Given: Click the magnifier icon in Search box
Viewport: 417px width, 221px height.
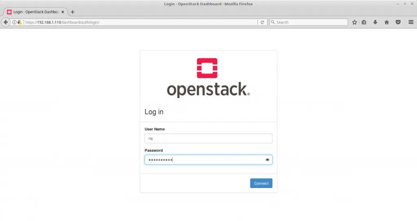Looking at the screenshot, I should [x=272, y=22].
